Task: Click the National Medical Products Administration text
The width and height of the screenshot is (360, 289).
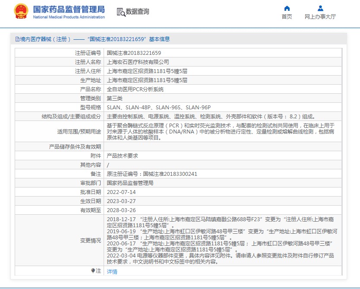Action: pyautogui.click(x=69, y=17)
